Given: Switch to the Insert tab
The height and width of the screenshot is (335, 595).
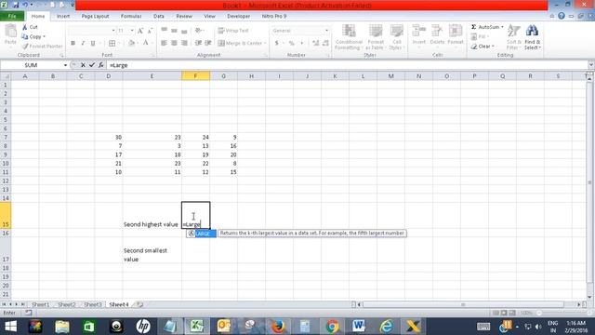Looking at the screenshot, I should coord(63,17).
